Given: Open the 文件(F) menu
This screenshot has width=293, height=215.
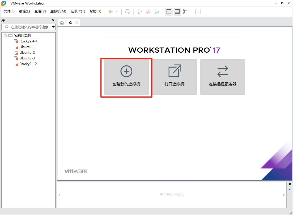Looking at the screenshot, I should (9, 11).
